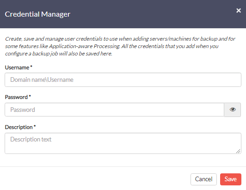
Task: Click the dark header bar of the dialog
Action: tap(123, 14)
